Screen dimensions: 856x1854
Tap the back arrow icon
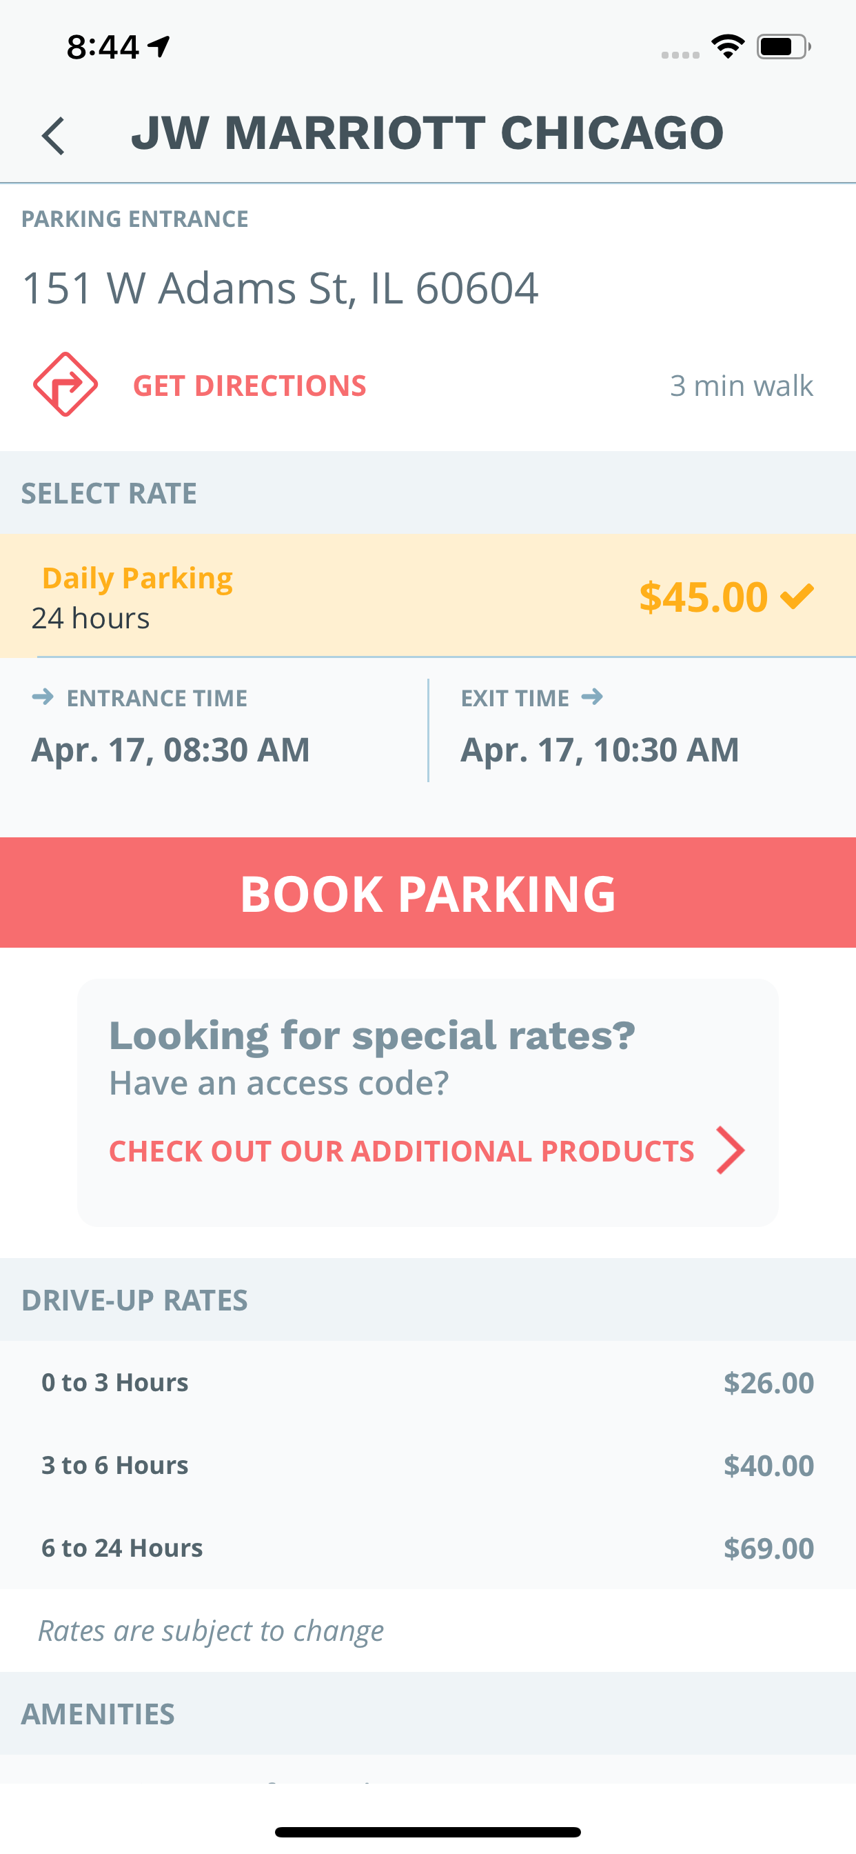coord(53,135)
